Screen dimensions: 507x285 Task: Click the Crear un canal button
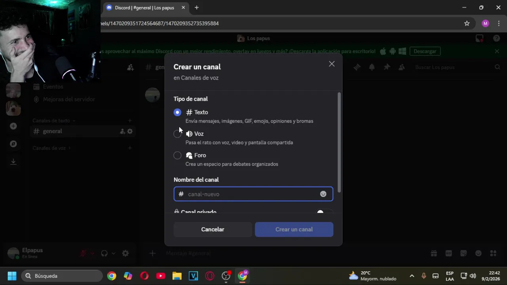[294, 230]
